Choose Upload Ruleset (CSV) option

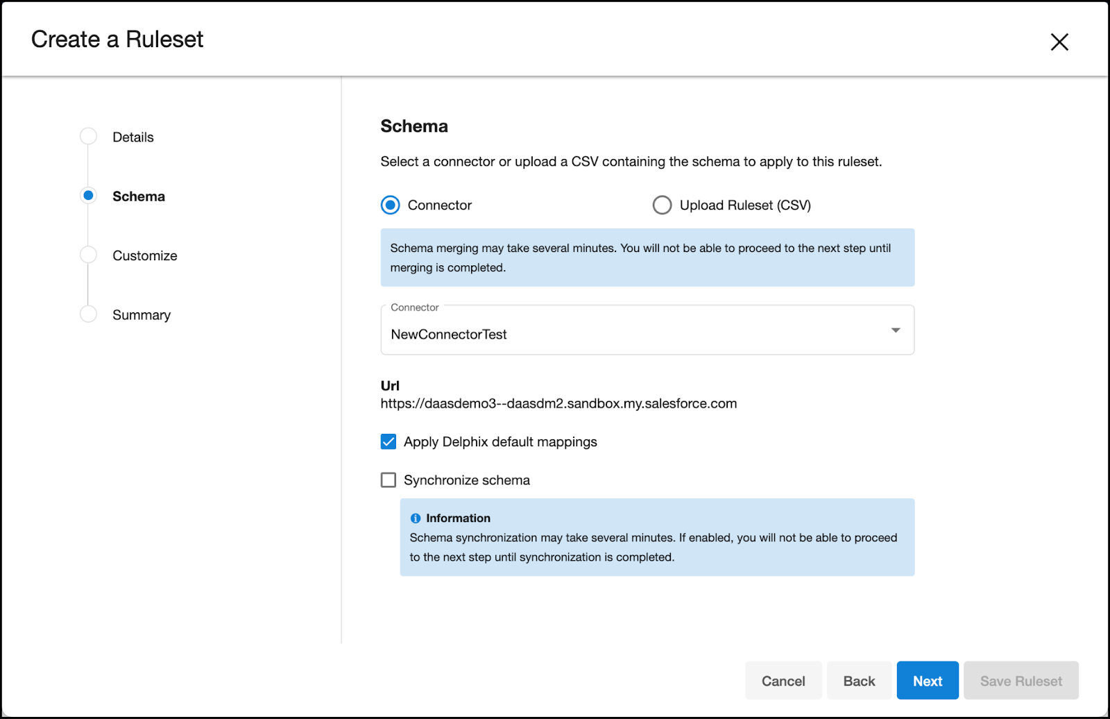tap(662, 205)
